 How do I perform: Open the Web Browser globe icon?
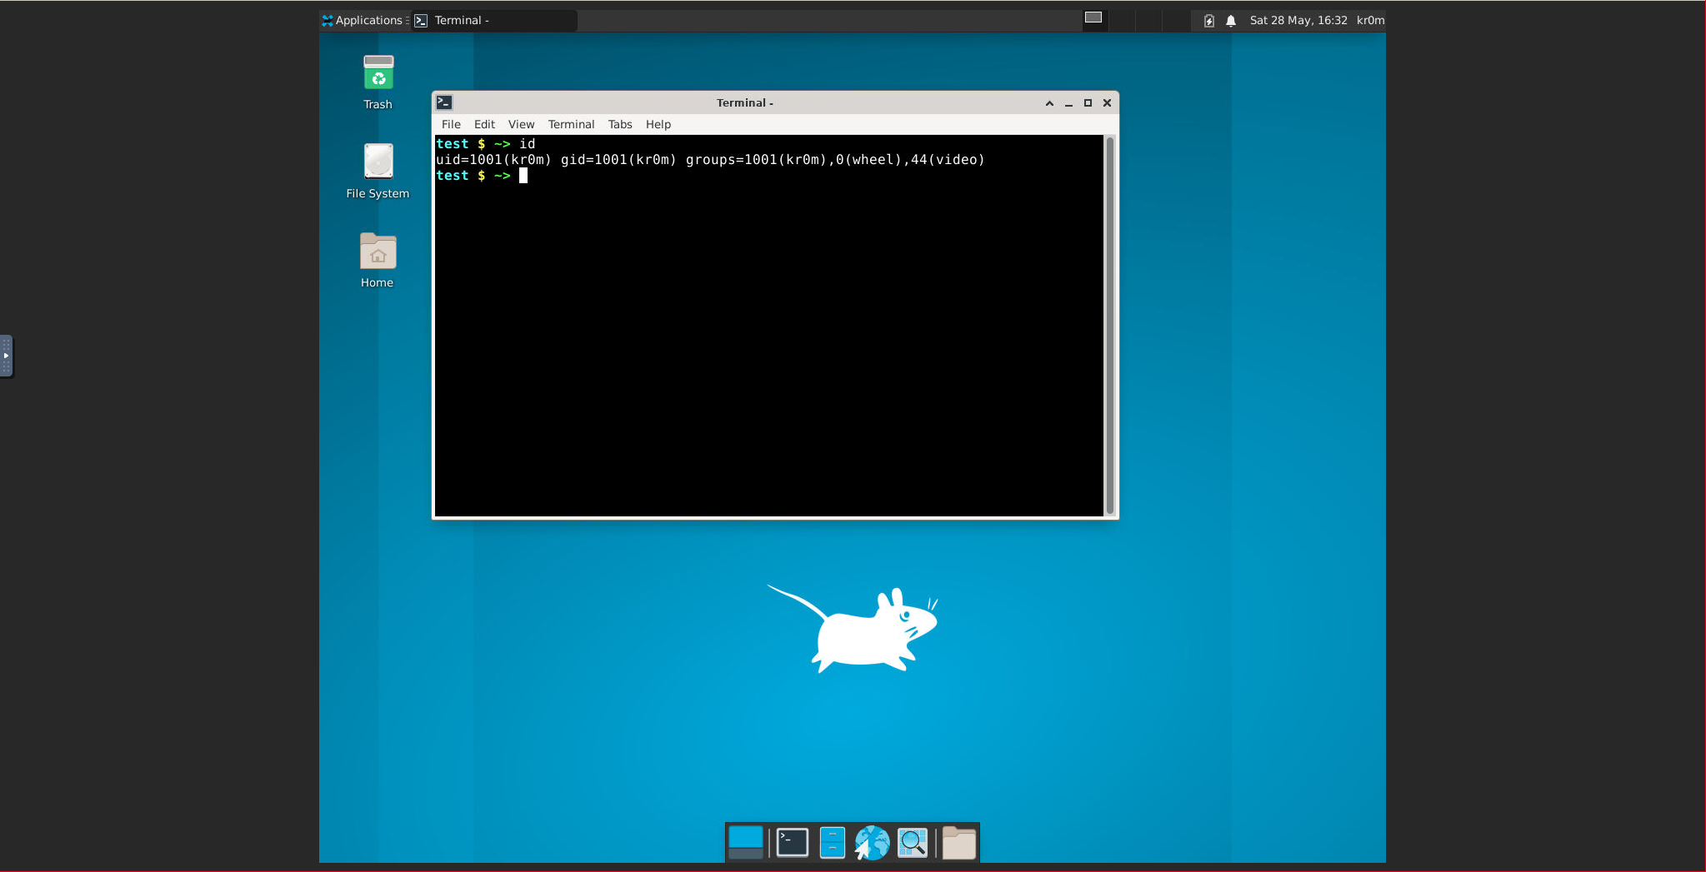pyautogui.click(x=872, y=843)
